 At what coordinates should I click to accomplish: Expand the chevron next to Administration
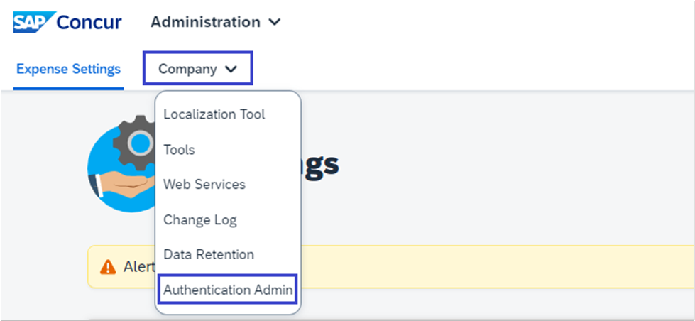[x=275, y=23]
